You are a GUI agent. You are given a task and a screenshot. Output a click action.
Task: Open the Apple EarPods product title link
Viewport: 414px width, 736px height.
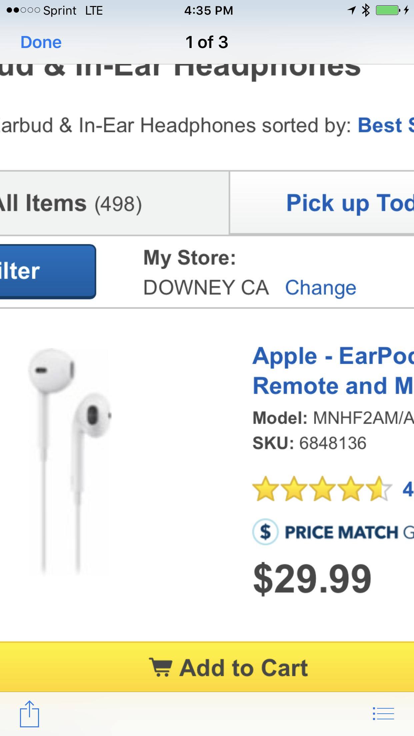tap(333, 371)
